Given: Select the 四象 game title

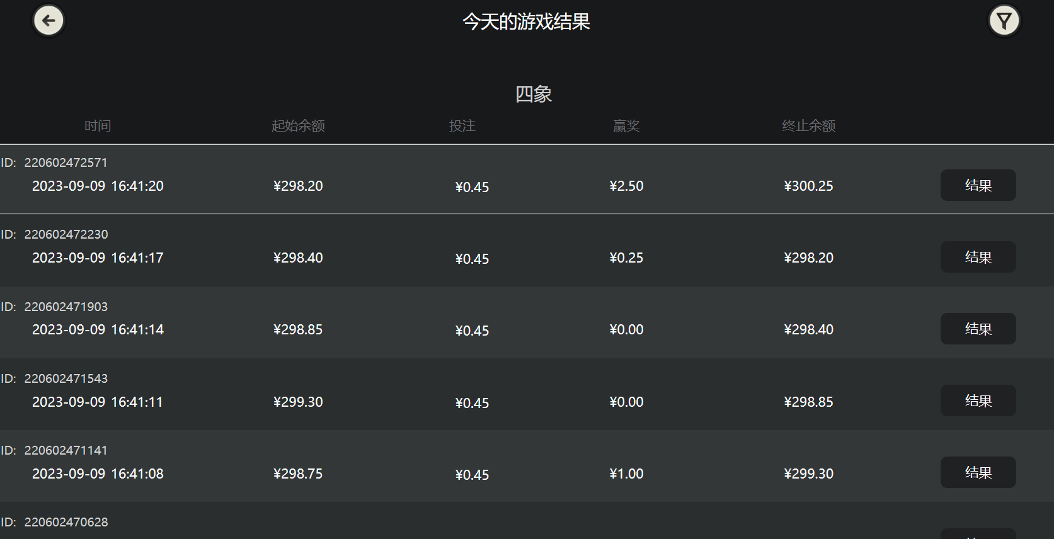Looking at the screenshot, I should click(533, 94).
